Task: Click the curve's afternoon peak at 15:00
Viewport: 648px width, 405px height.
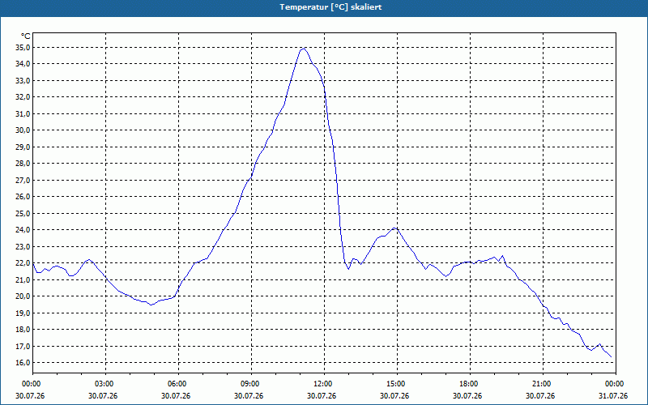Action: pos(395,228)
